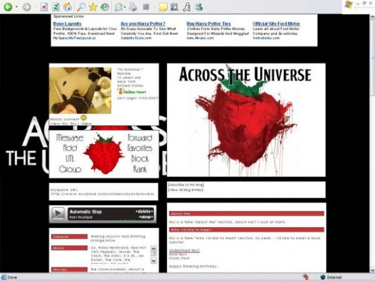
Task: Click the Automatic Stop song title
Action: 85,211
